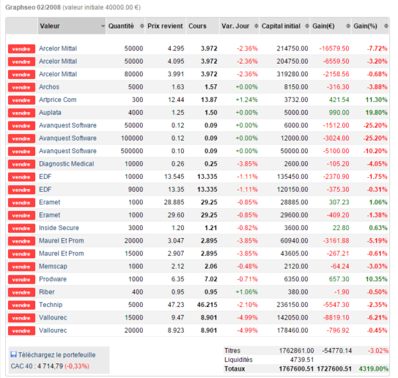
Task: Open Eramet link with 28.885 price
Action: [x=50, y=202]
